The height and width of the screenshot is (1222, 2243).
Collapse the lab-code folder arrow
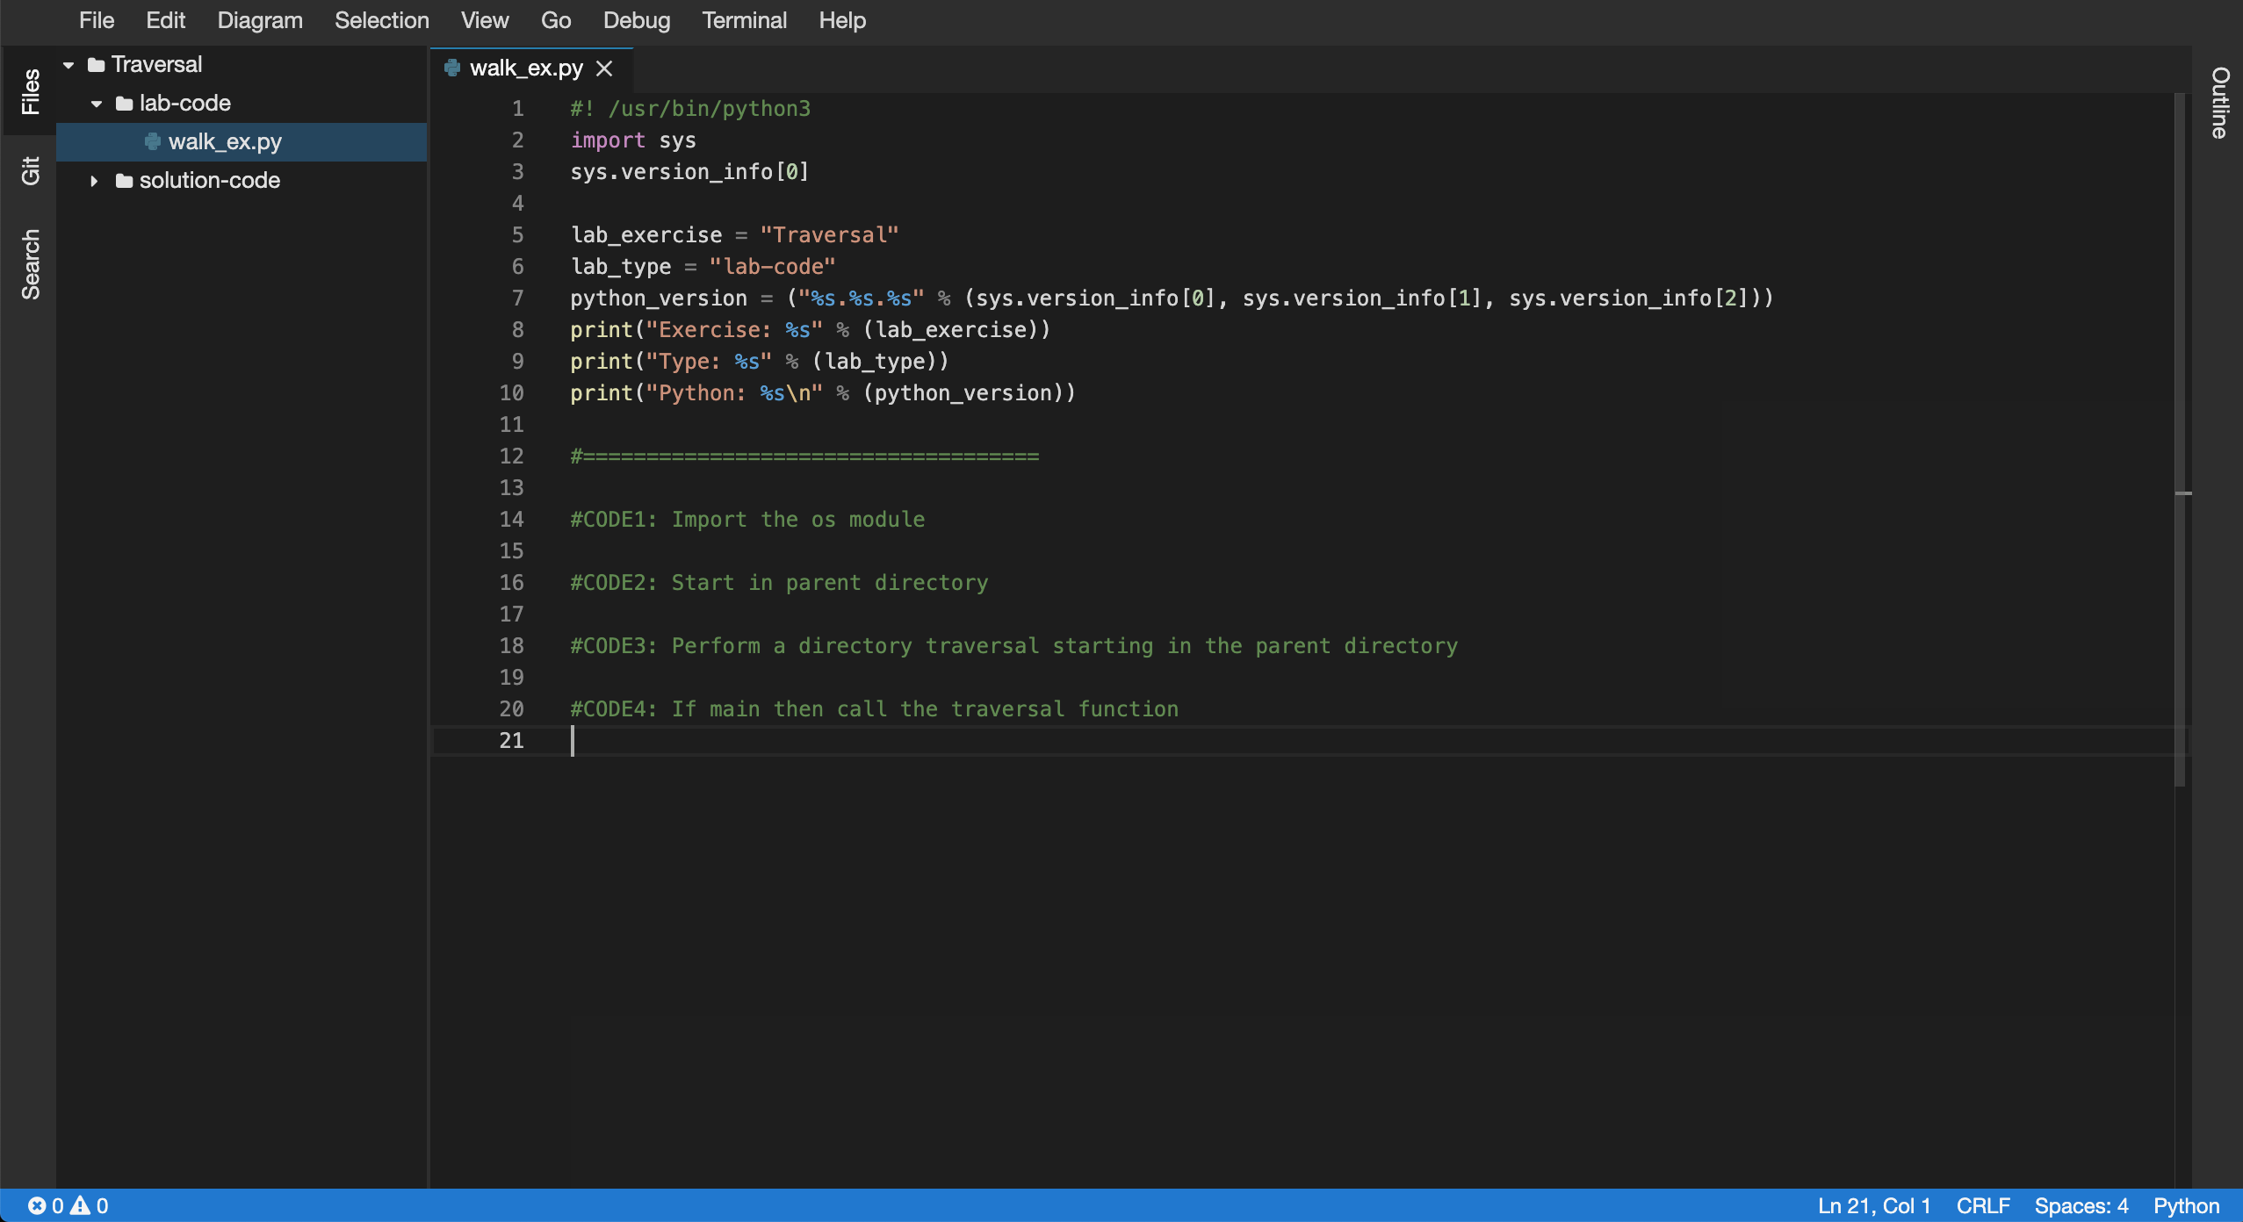point(97,104)
